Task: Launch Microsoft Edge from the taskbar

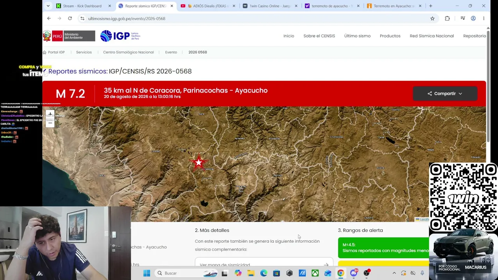Action: (263, 273)
